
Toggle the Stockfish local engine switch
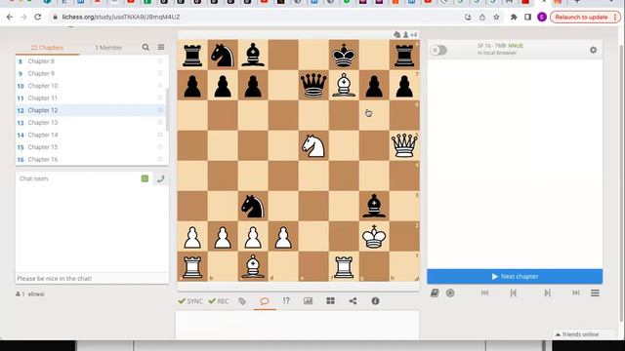tap(438, 50)
